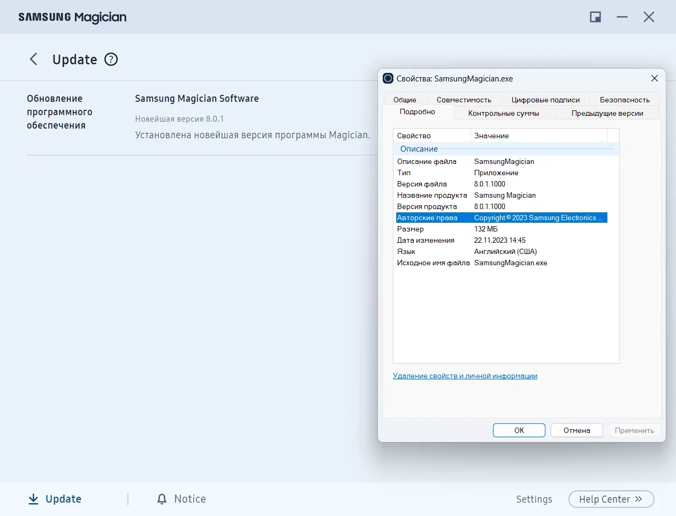Close the Samsung Magician main window
Screen dimensions: 676x516
649,17
